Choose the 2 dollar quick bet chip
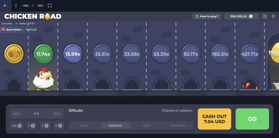 [45, 126]
